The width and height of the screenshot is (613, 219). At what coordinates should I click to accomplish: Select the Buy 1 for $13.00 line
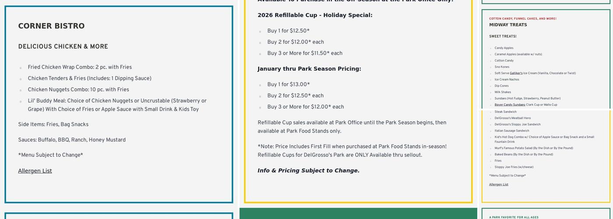pos(288,85)
